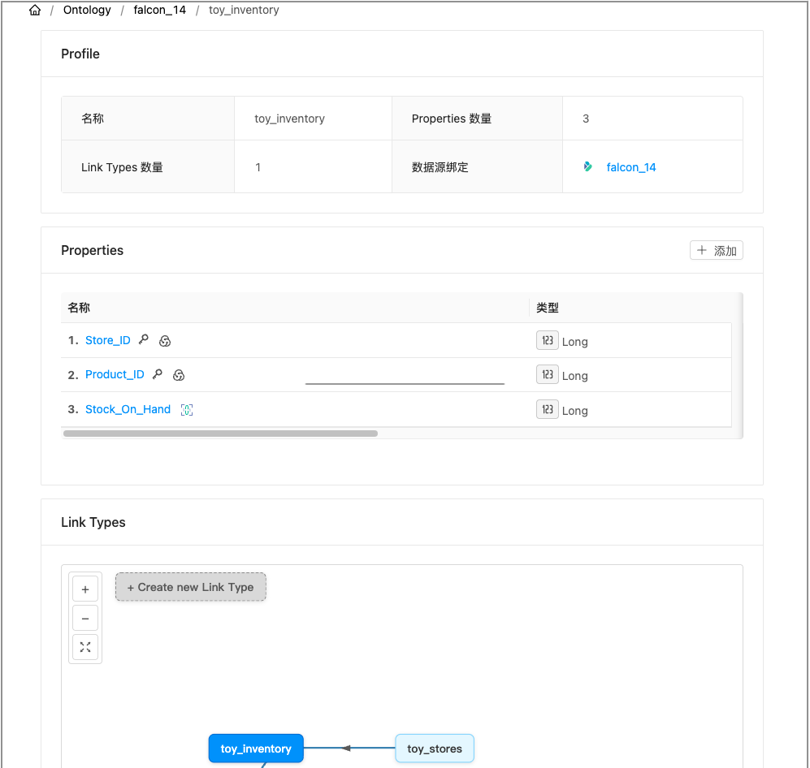Click the properties table horizontal scrollbar
Image resolution: width=810 pixels, height=768 pixels.
pos(220,434)
